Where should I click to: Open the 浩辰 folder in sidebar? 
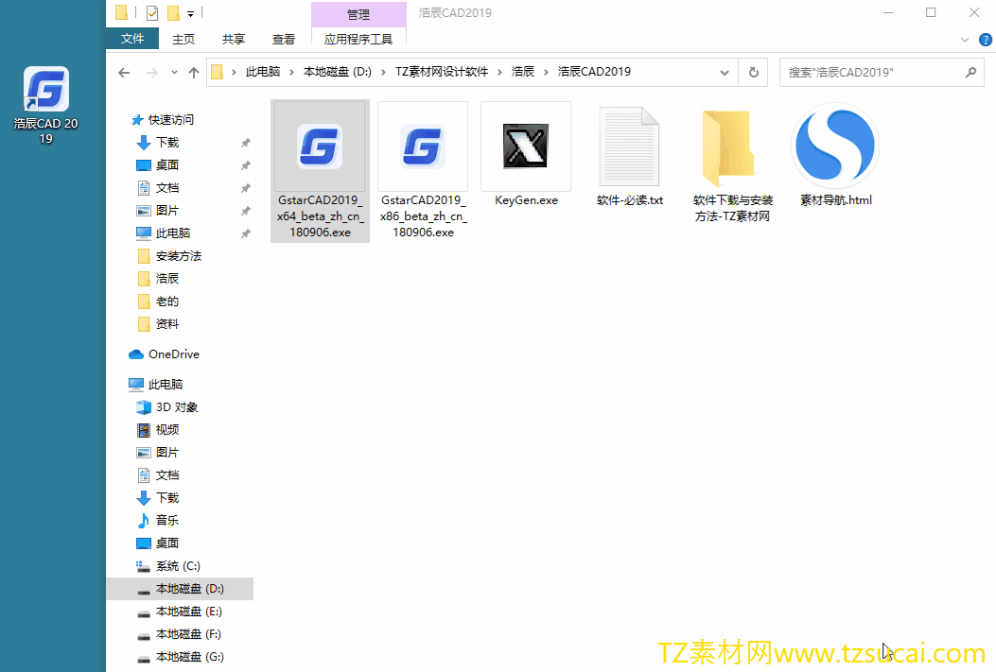tap(167, 279)
